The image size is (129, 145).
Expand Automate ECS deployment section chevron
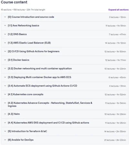[x=5, y=86]
